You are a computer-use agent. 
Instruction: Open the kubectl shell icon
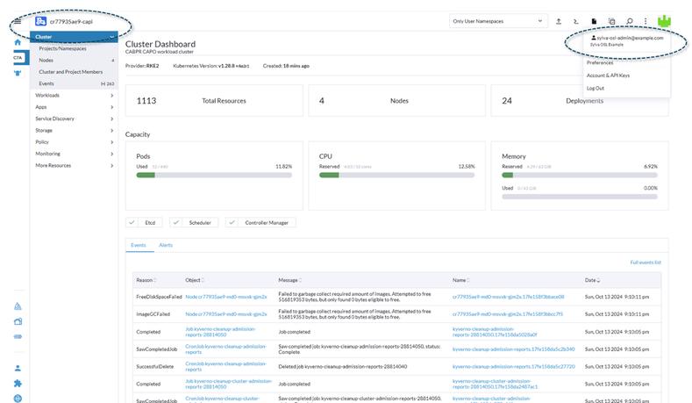[x=576, y=21]
